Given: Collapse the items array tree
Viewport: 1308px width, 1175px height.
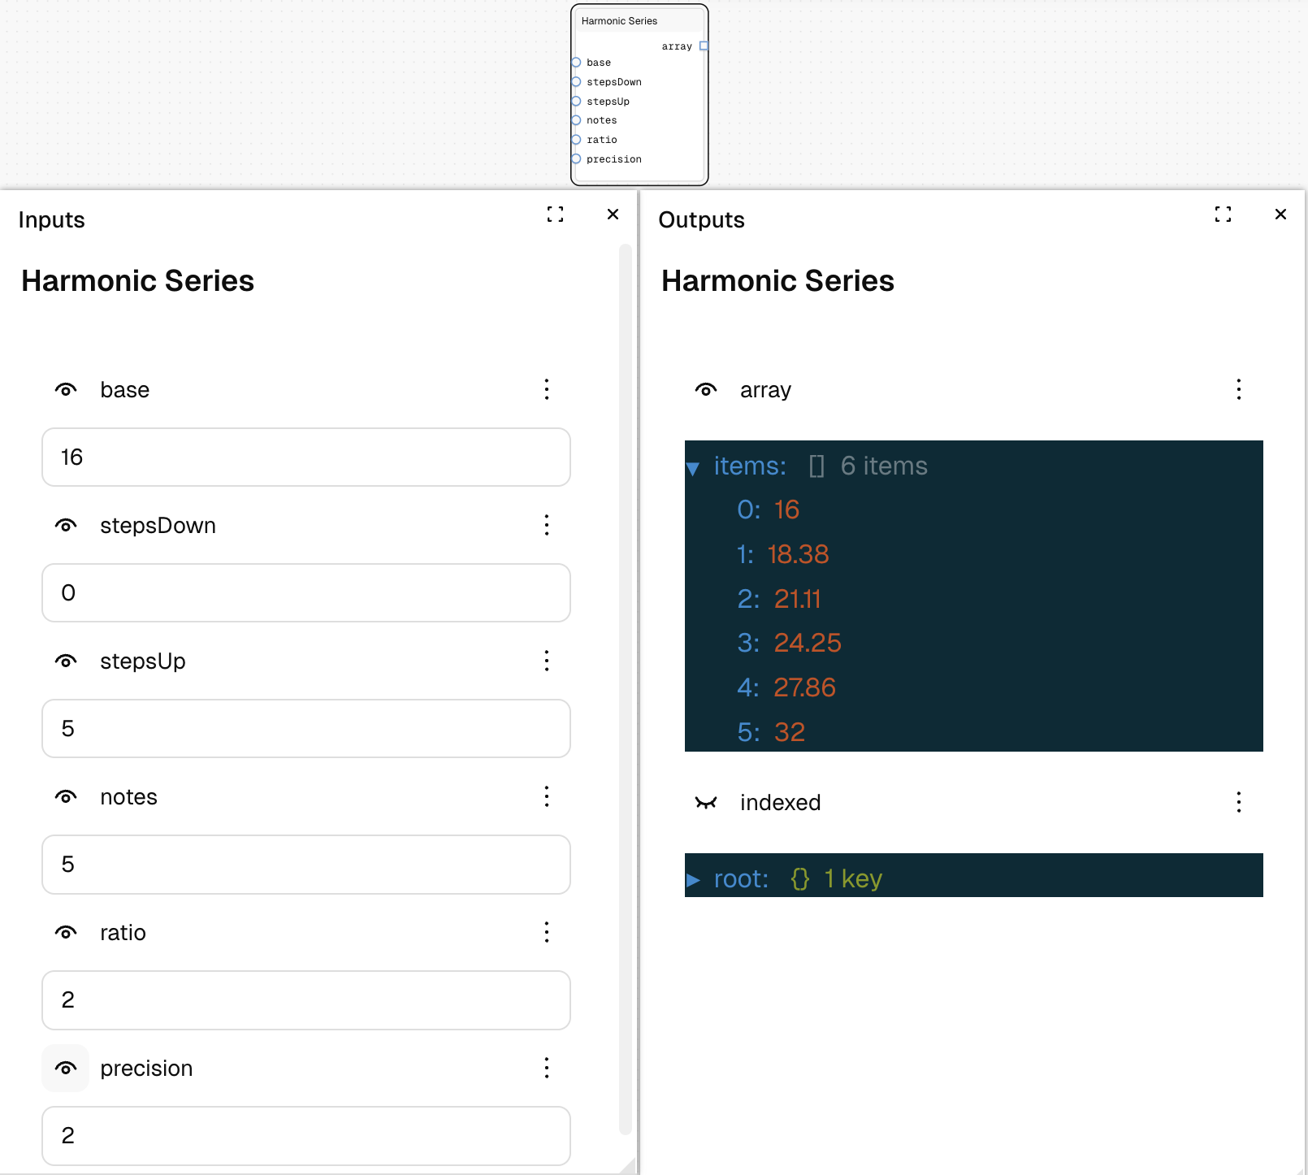Looking at the screenshot, I should 693,468.
